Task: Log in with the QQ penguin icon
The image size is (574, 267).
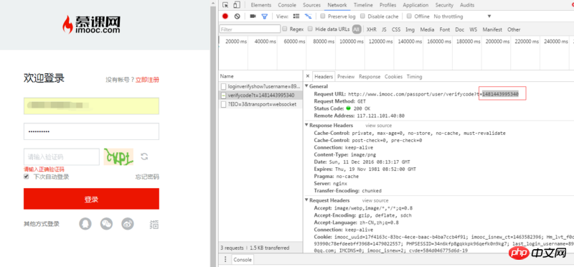Action: point(85,224)
